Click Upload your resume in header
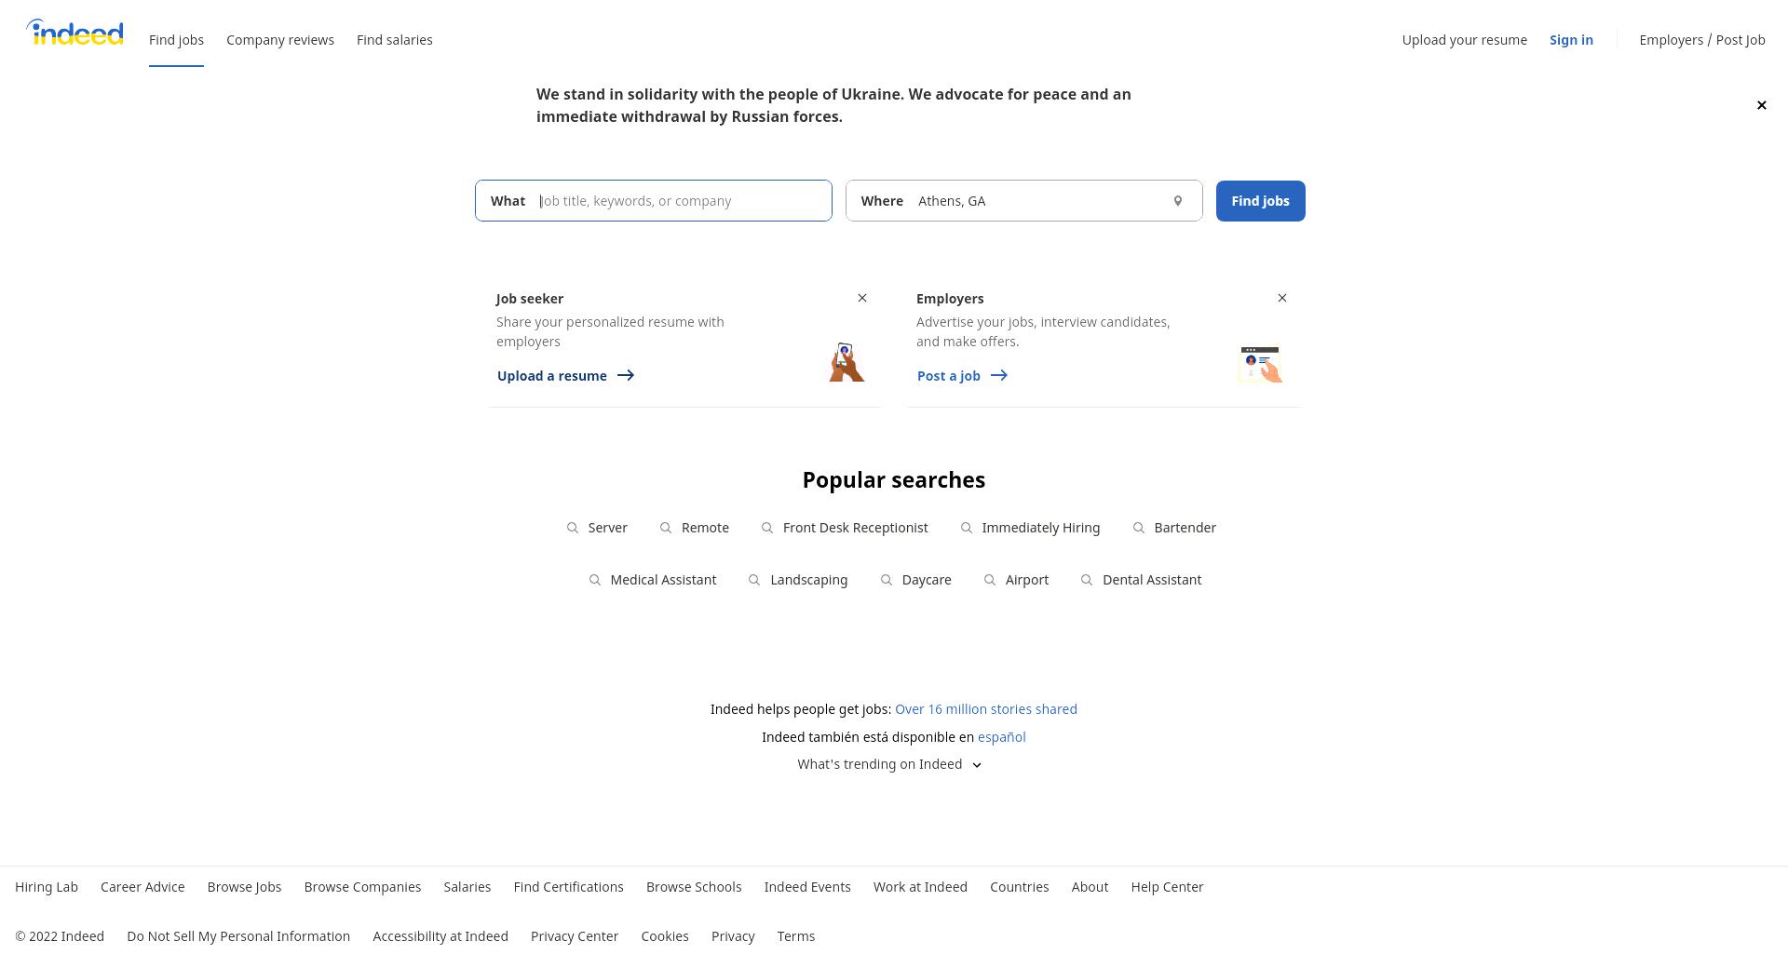 pos(1465,40)
